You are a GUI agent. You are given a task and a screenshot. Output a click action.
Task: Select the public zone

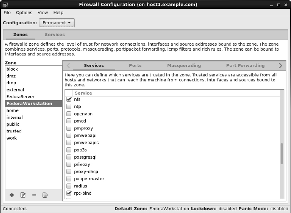click(34, 124)
